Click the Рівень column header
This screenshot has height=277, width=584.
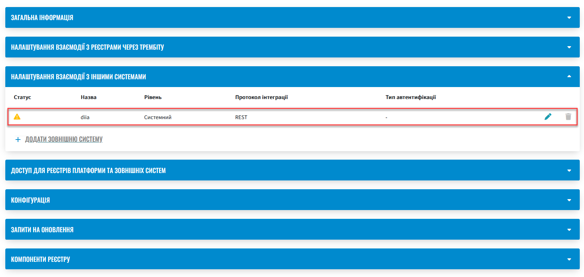click(x=153, y=97)
